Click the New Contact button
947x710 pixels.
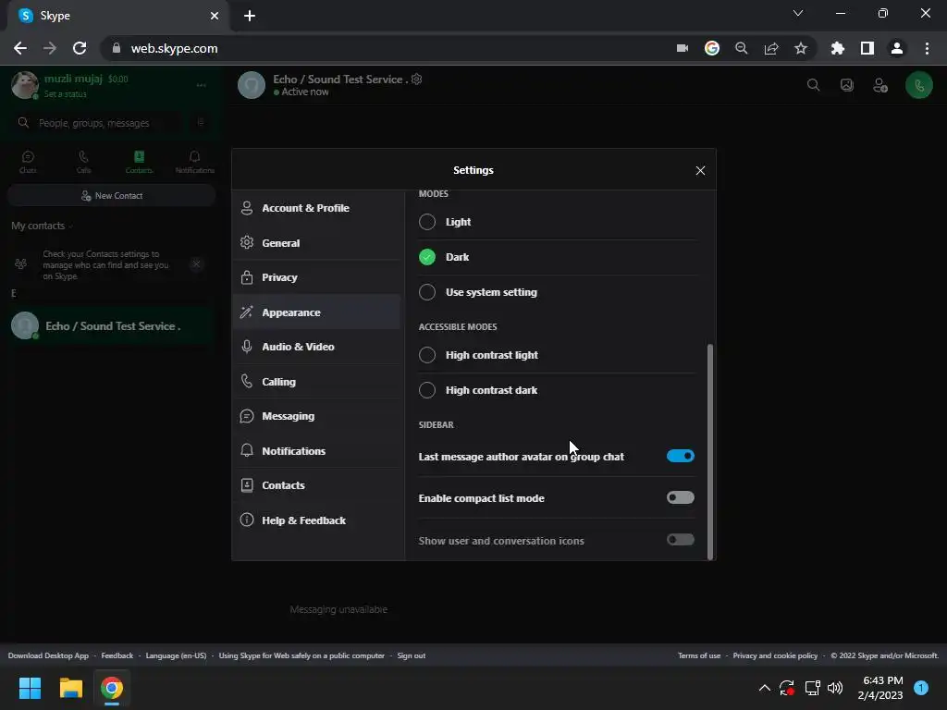point(112,196)
